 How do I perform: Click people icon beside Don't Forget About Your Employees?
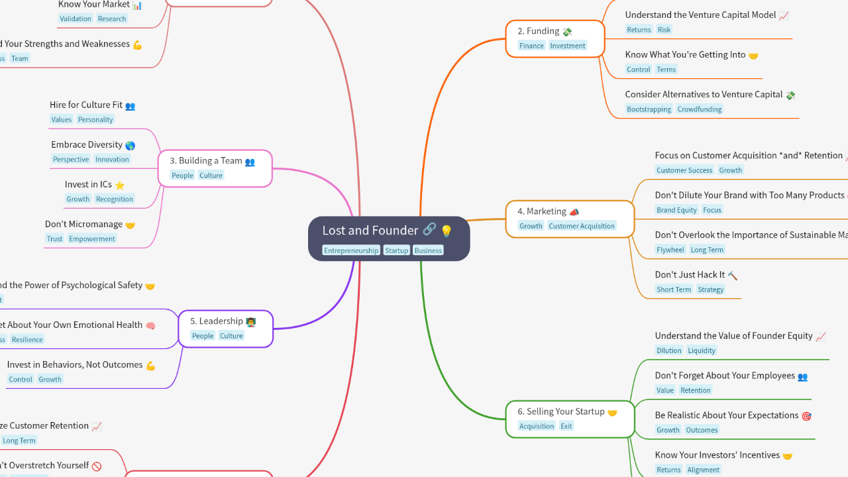tap(802, 376)
